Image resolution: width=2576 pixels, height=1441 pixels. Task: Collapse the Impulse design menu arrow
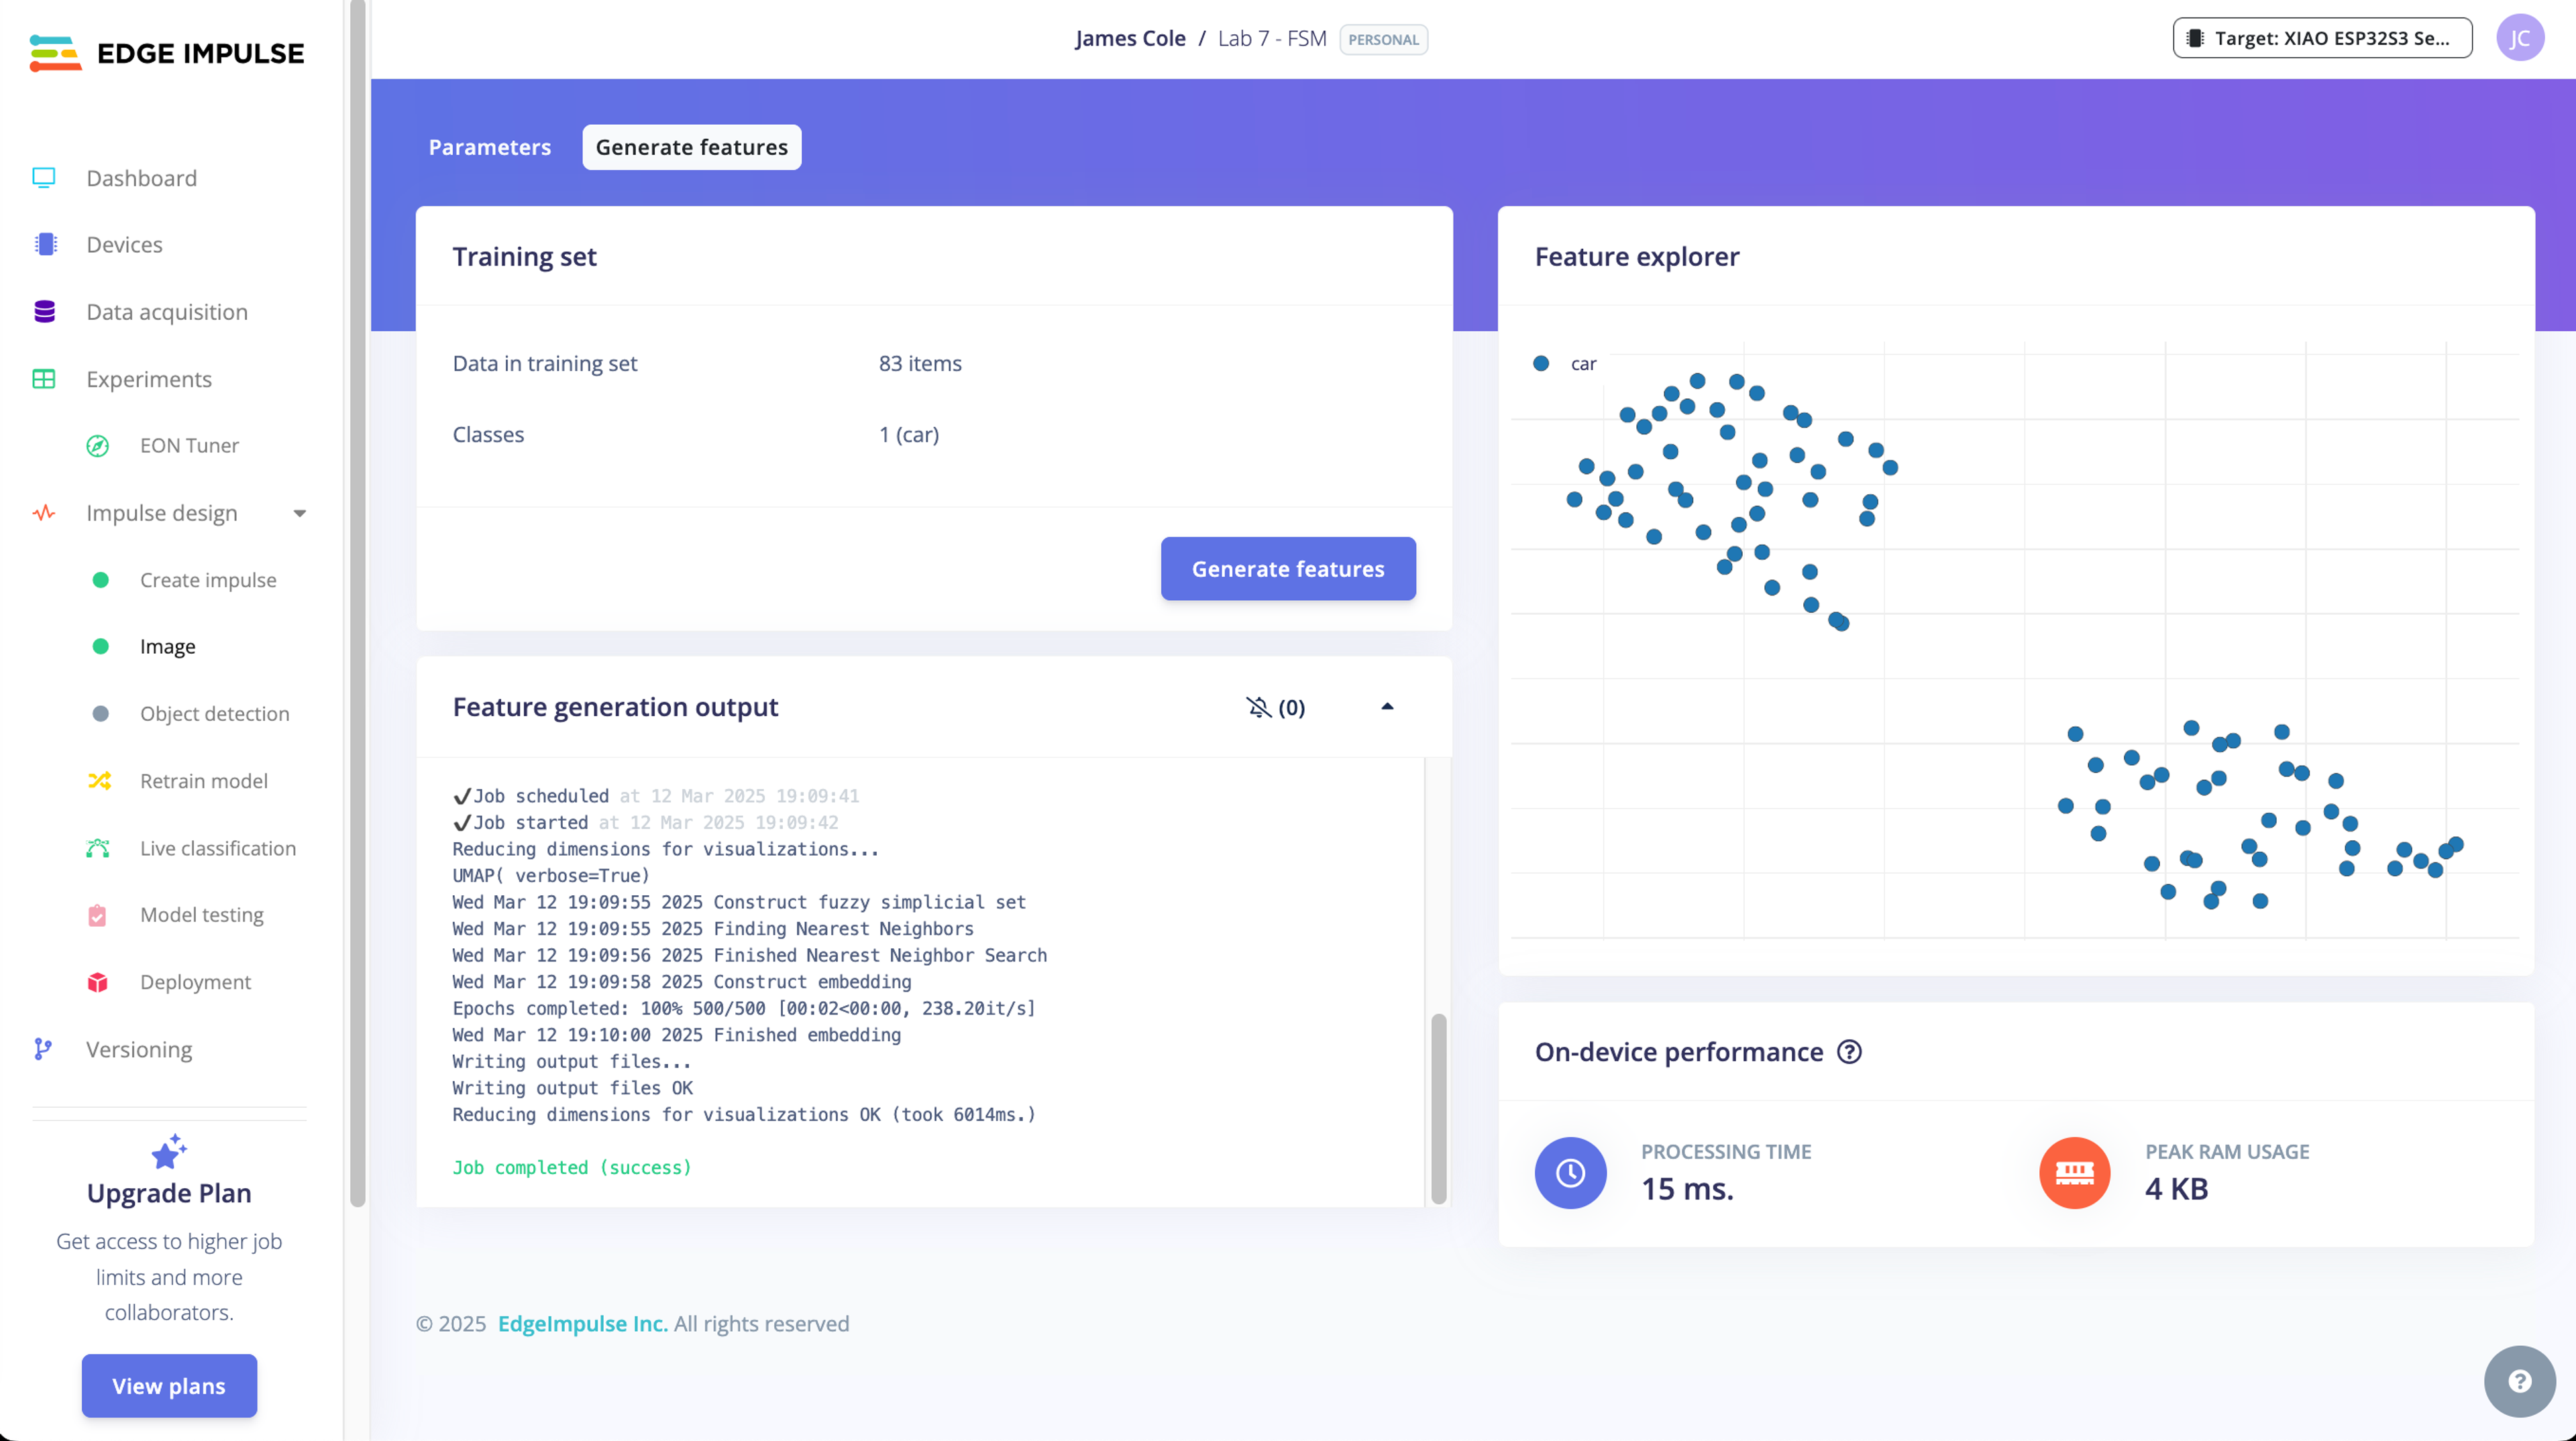point(299,514)
